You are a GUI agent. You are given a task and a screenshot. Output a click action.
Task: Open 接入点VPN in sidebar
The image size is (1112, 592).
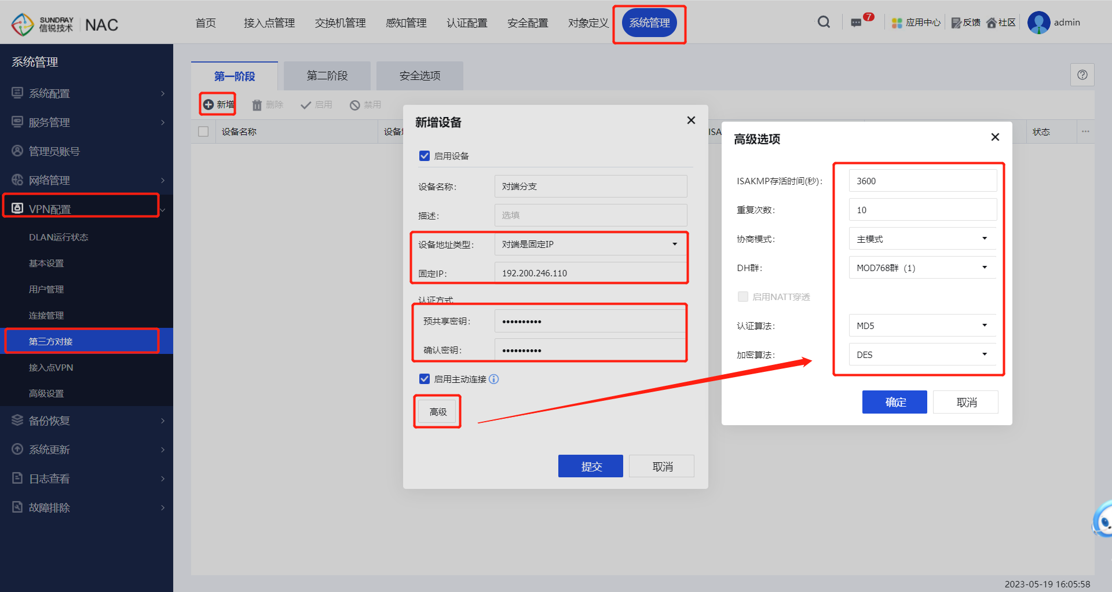(x=51, y=367)
